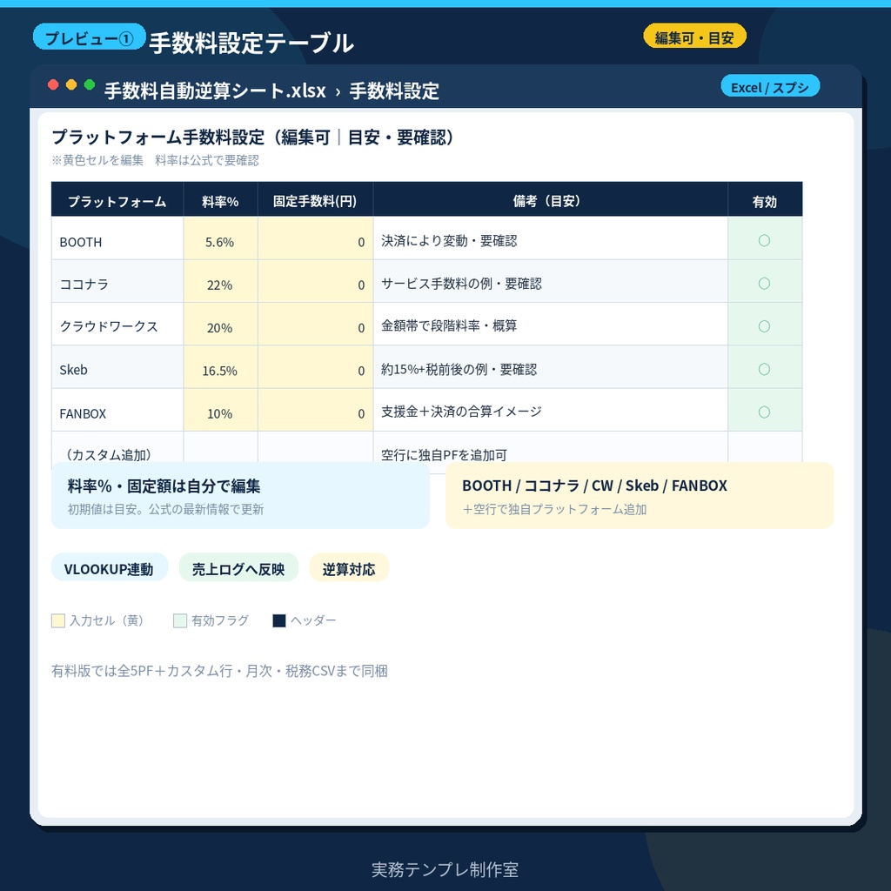Click the 有料版では全5PF＋カスタム行 note
The width and height of the screenshot is (891, 891).
[x=219, y=671]
